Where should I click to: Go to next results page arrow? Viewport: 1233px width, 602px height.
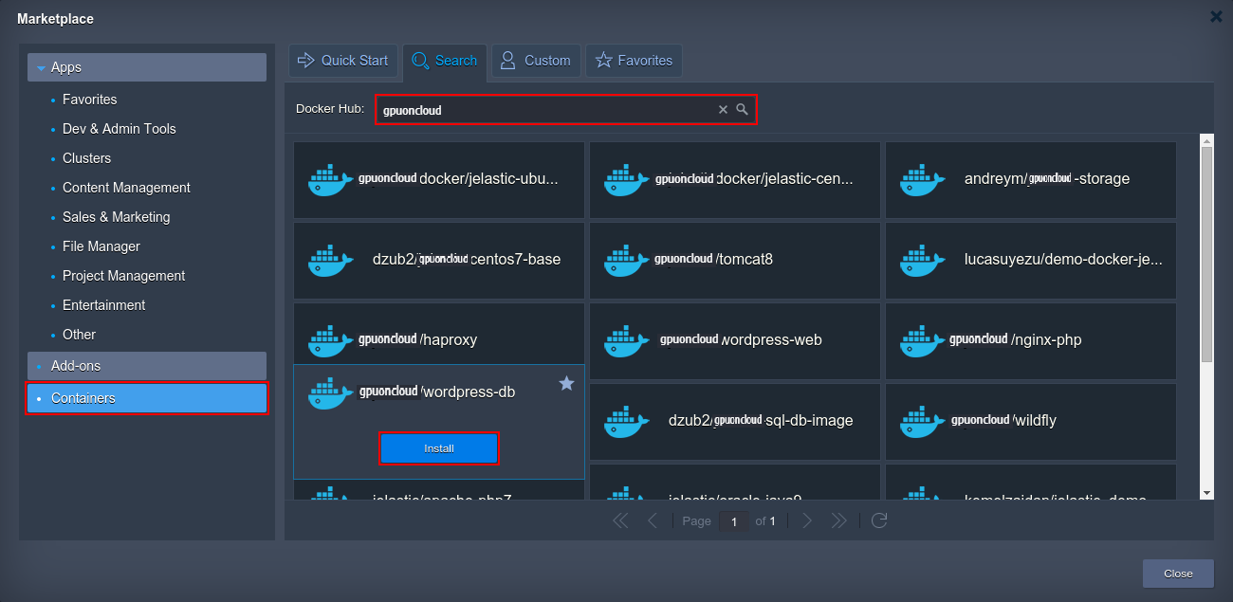pos(807,520)
